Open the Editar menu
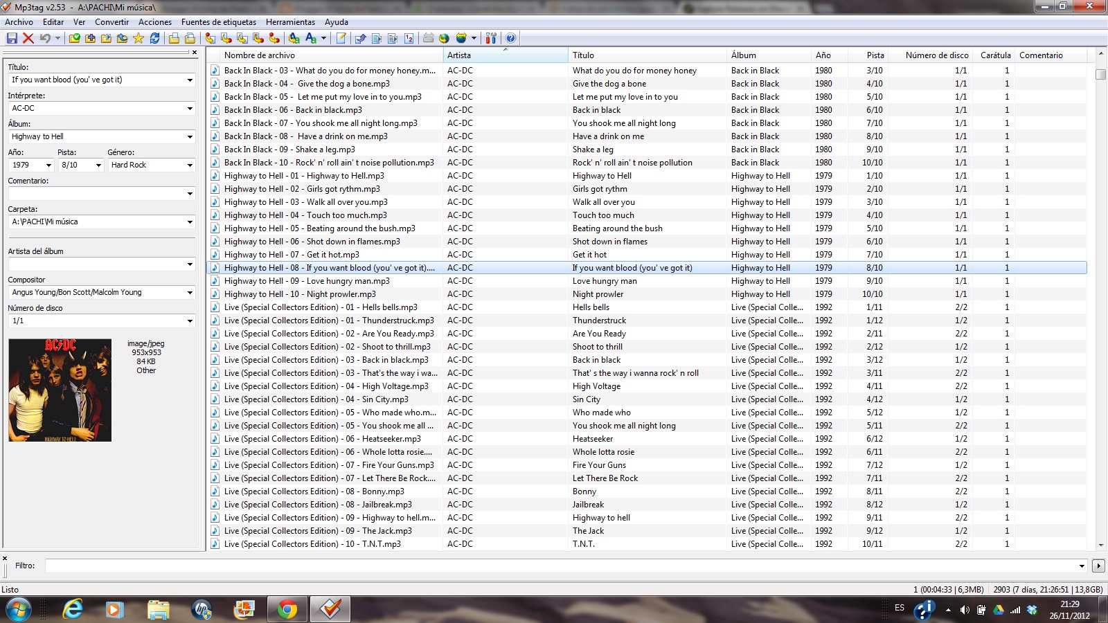Viewport: 1108px width, 623px height. point(53,22)
